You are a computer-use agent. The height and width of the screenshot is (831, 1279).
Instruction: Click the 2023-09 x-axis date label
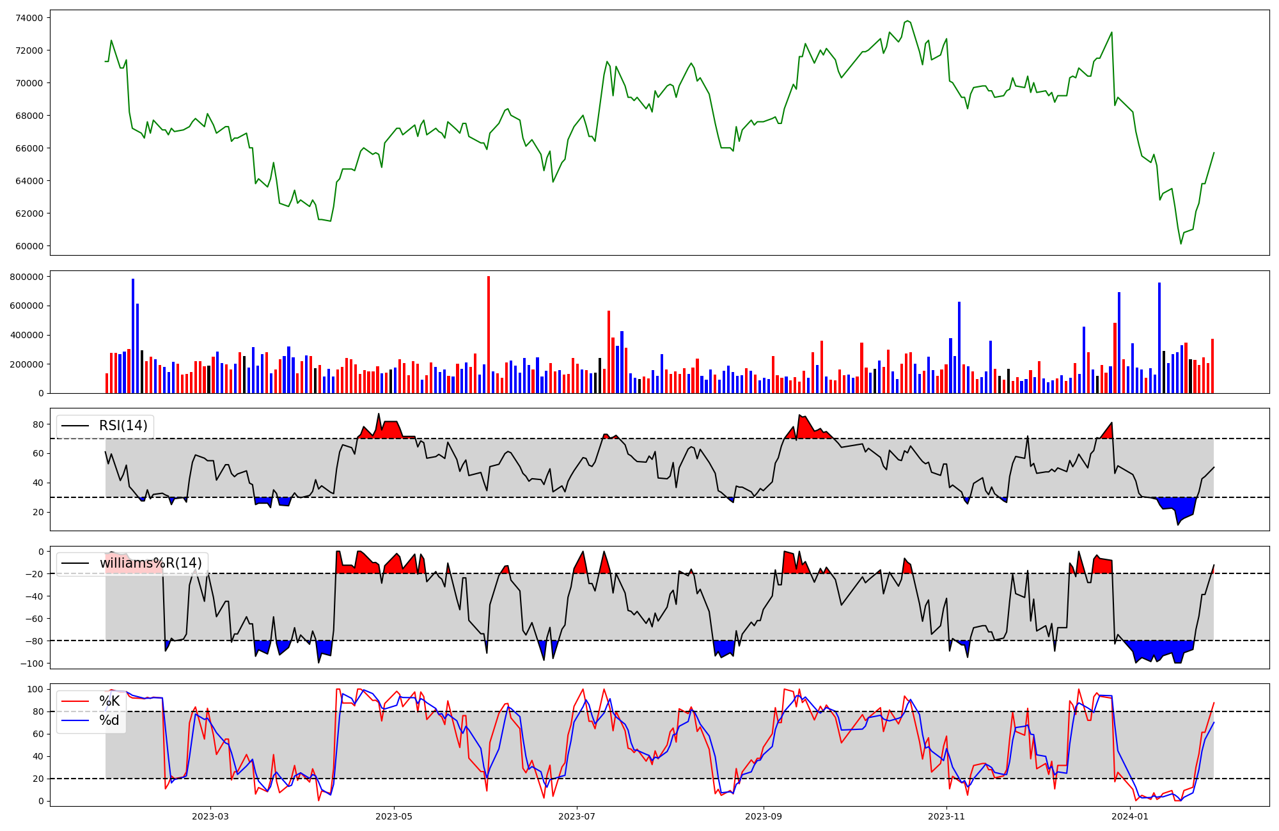tap(764, 816)
